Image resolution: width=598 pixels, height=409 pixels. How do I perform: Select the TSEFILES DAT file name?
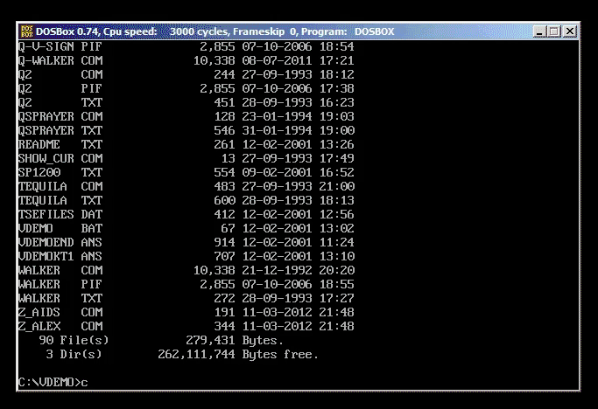coord(60,214)
